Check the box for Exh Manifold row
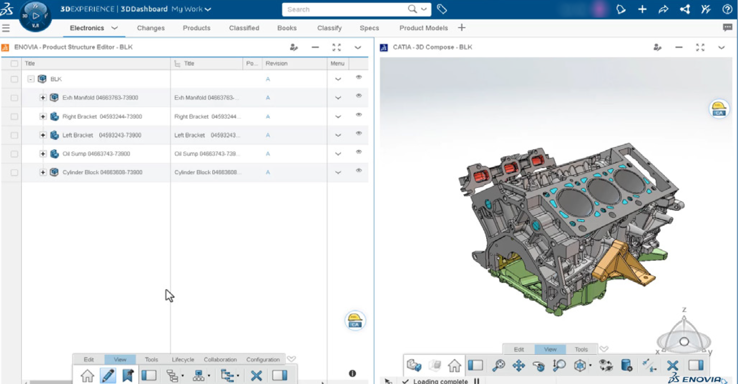The height and width of the screenshot is (384, 738). tap(14, 98)
